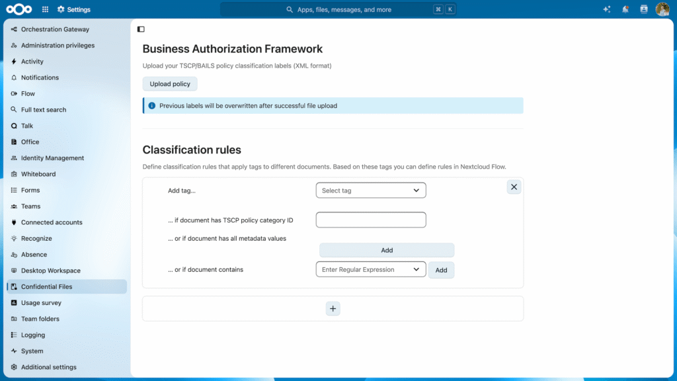Click the Administration privileges sidebar icon
The height and width of the screenshot is (381, 677).
(x=14, y=46)
